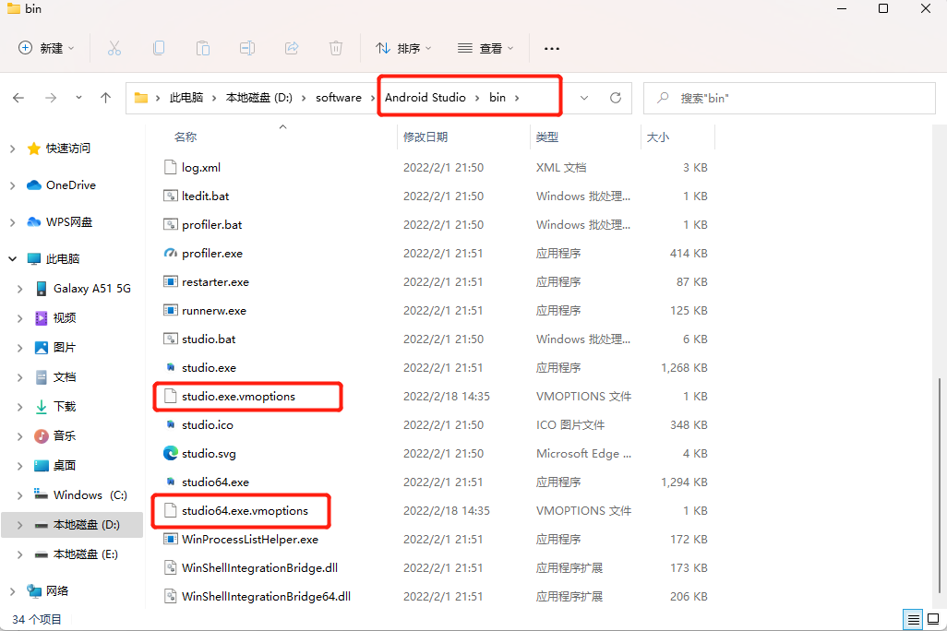
Task: Select the studio.ico file icon
Action: point(171,424)
